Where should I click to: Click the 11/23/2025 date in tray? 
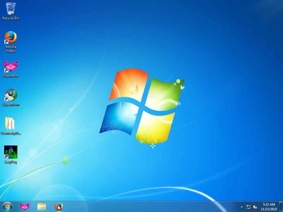(x=269, y=209)
